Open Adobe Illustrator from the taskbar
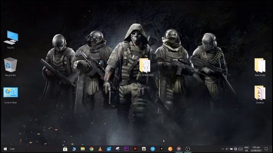Screen dimensions: 273x153 [135, 149]
